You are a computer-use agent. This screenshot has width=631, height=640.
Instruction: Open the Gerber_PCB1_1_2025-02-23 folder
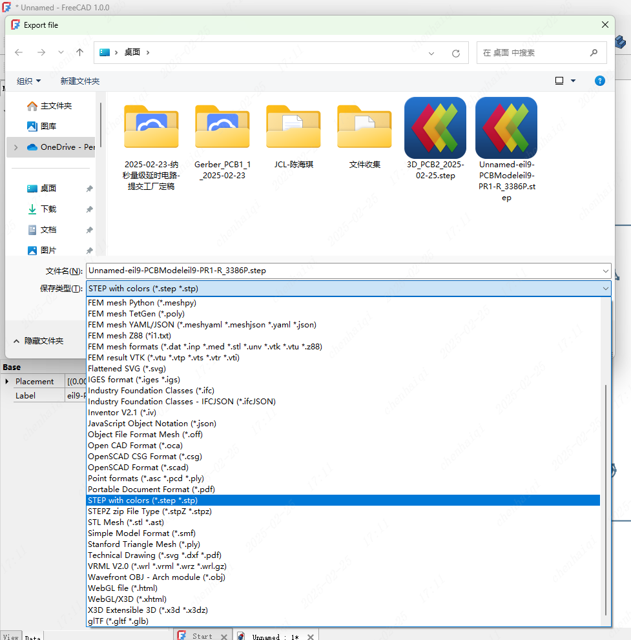(222, 128)
